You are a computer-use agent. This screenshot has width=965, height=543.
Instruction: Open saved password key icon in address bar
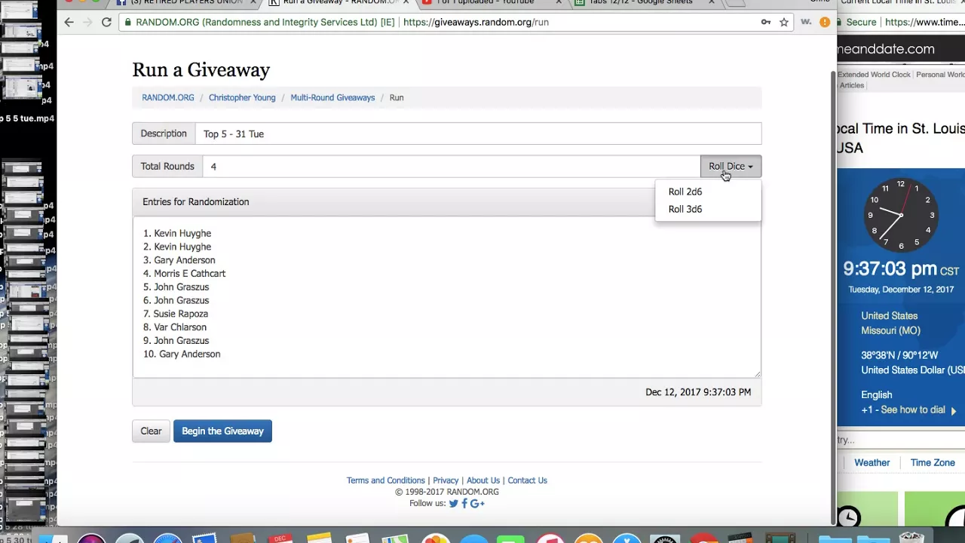[x=766, y=23]
